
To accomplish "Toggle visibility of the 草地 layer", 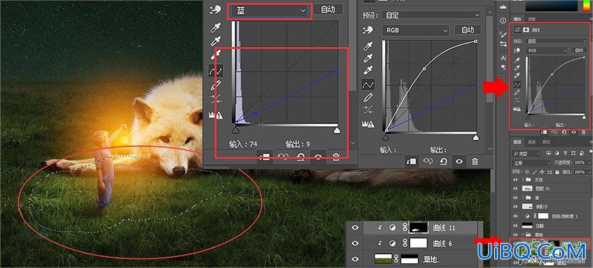I will tap(354, 259).
